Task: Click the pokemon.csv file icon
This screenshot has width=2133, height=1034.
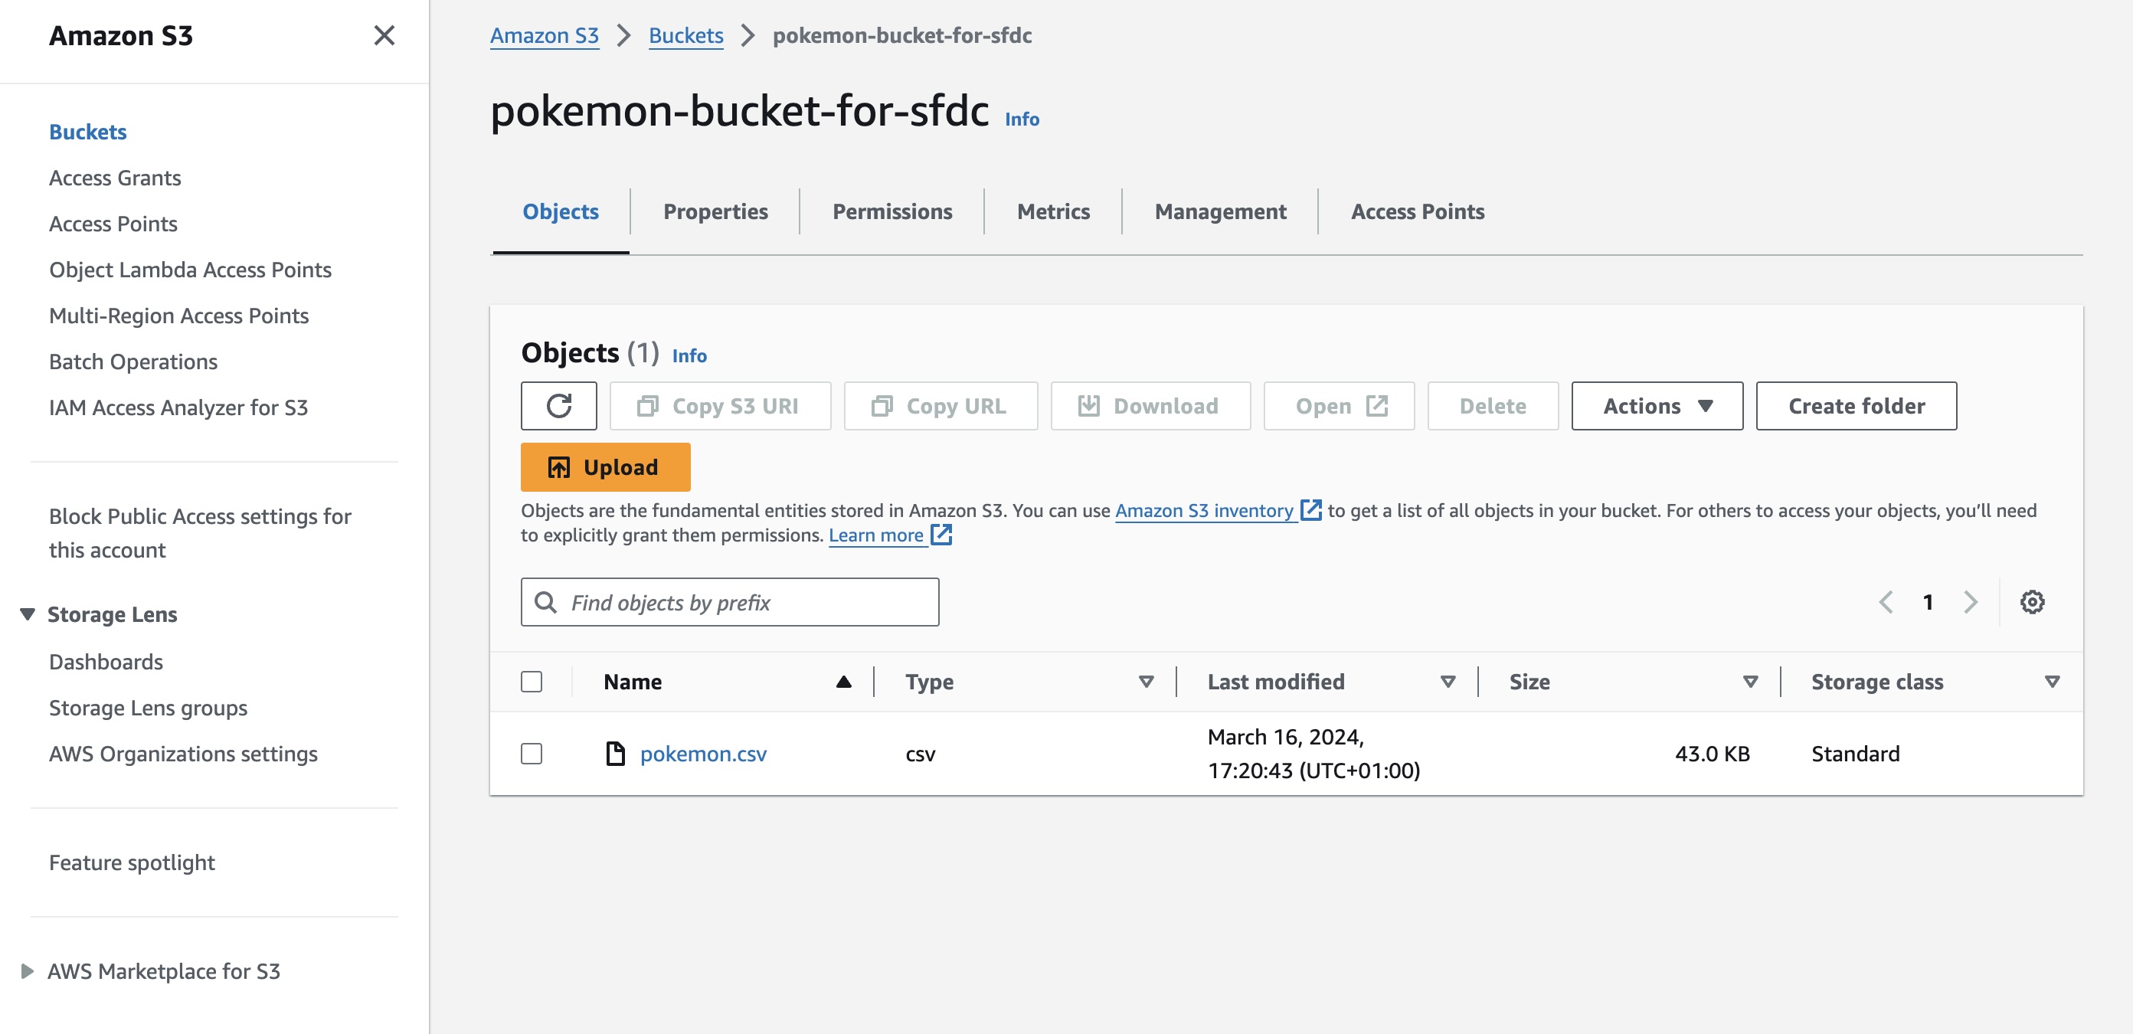Action: click(615, 754)
